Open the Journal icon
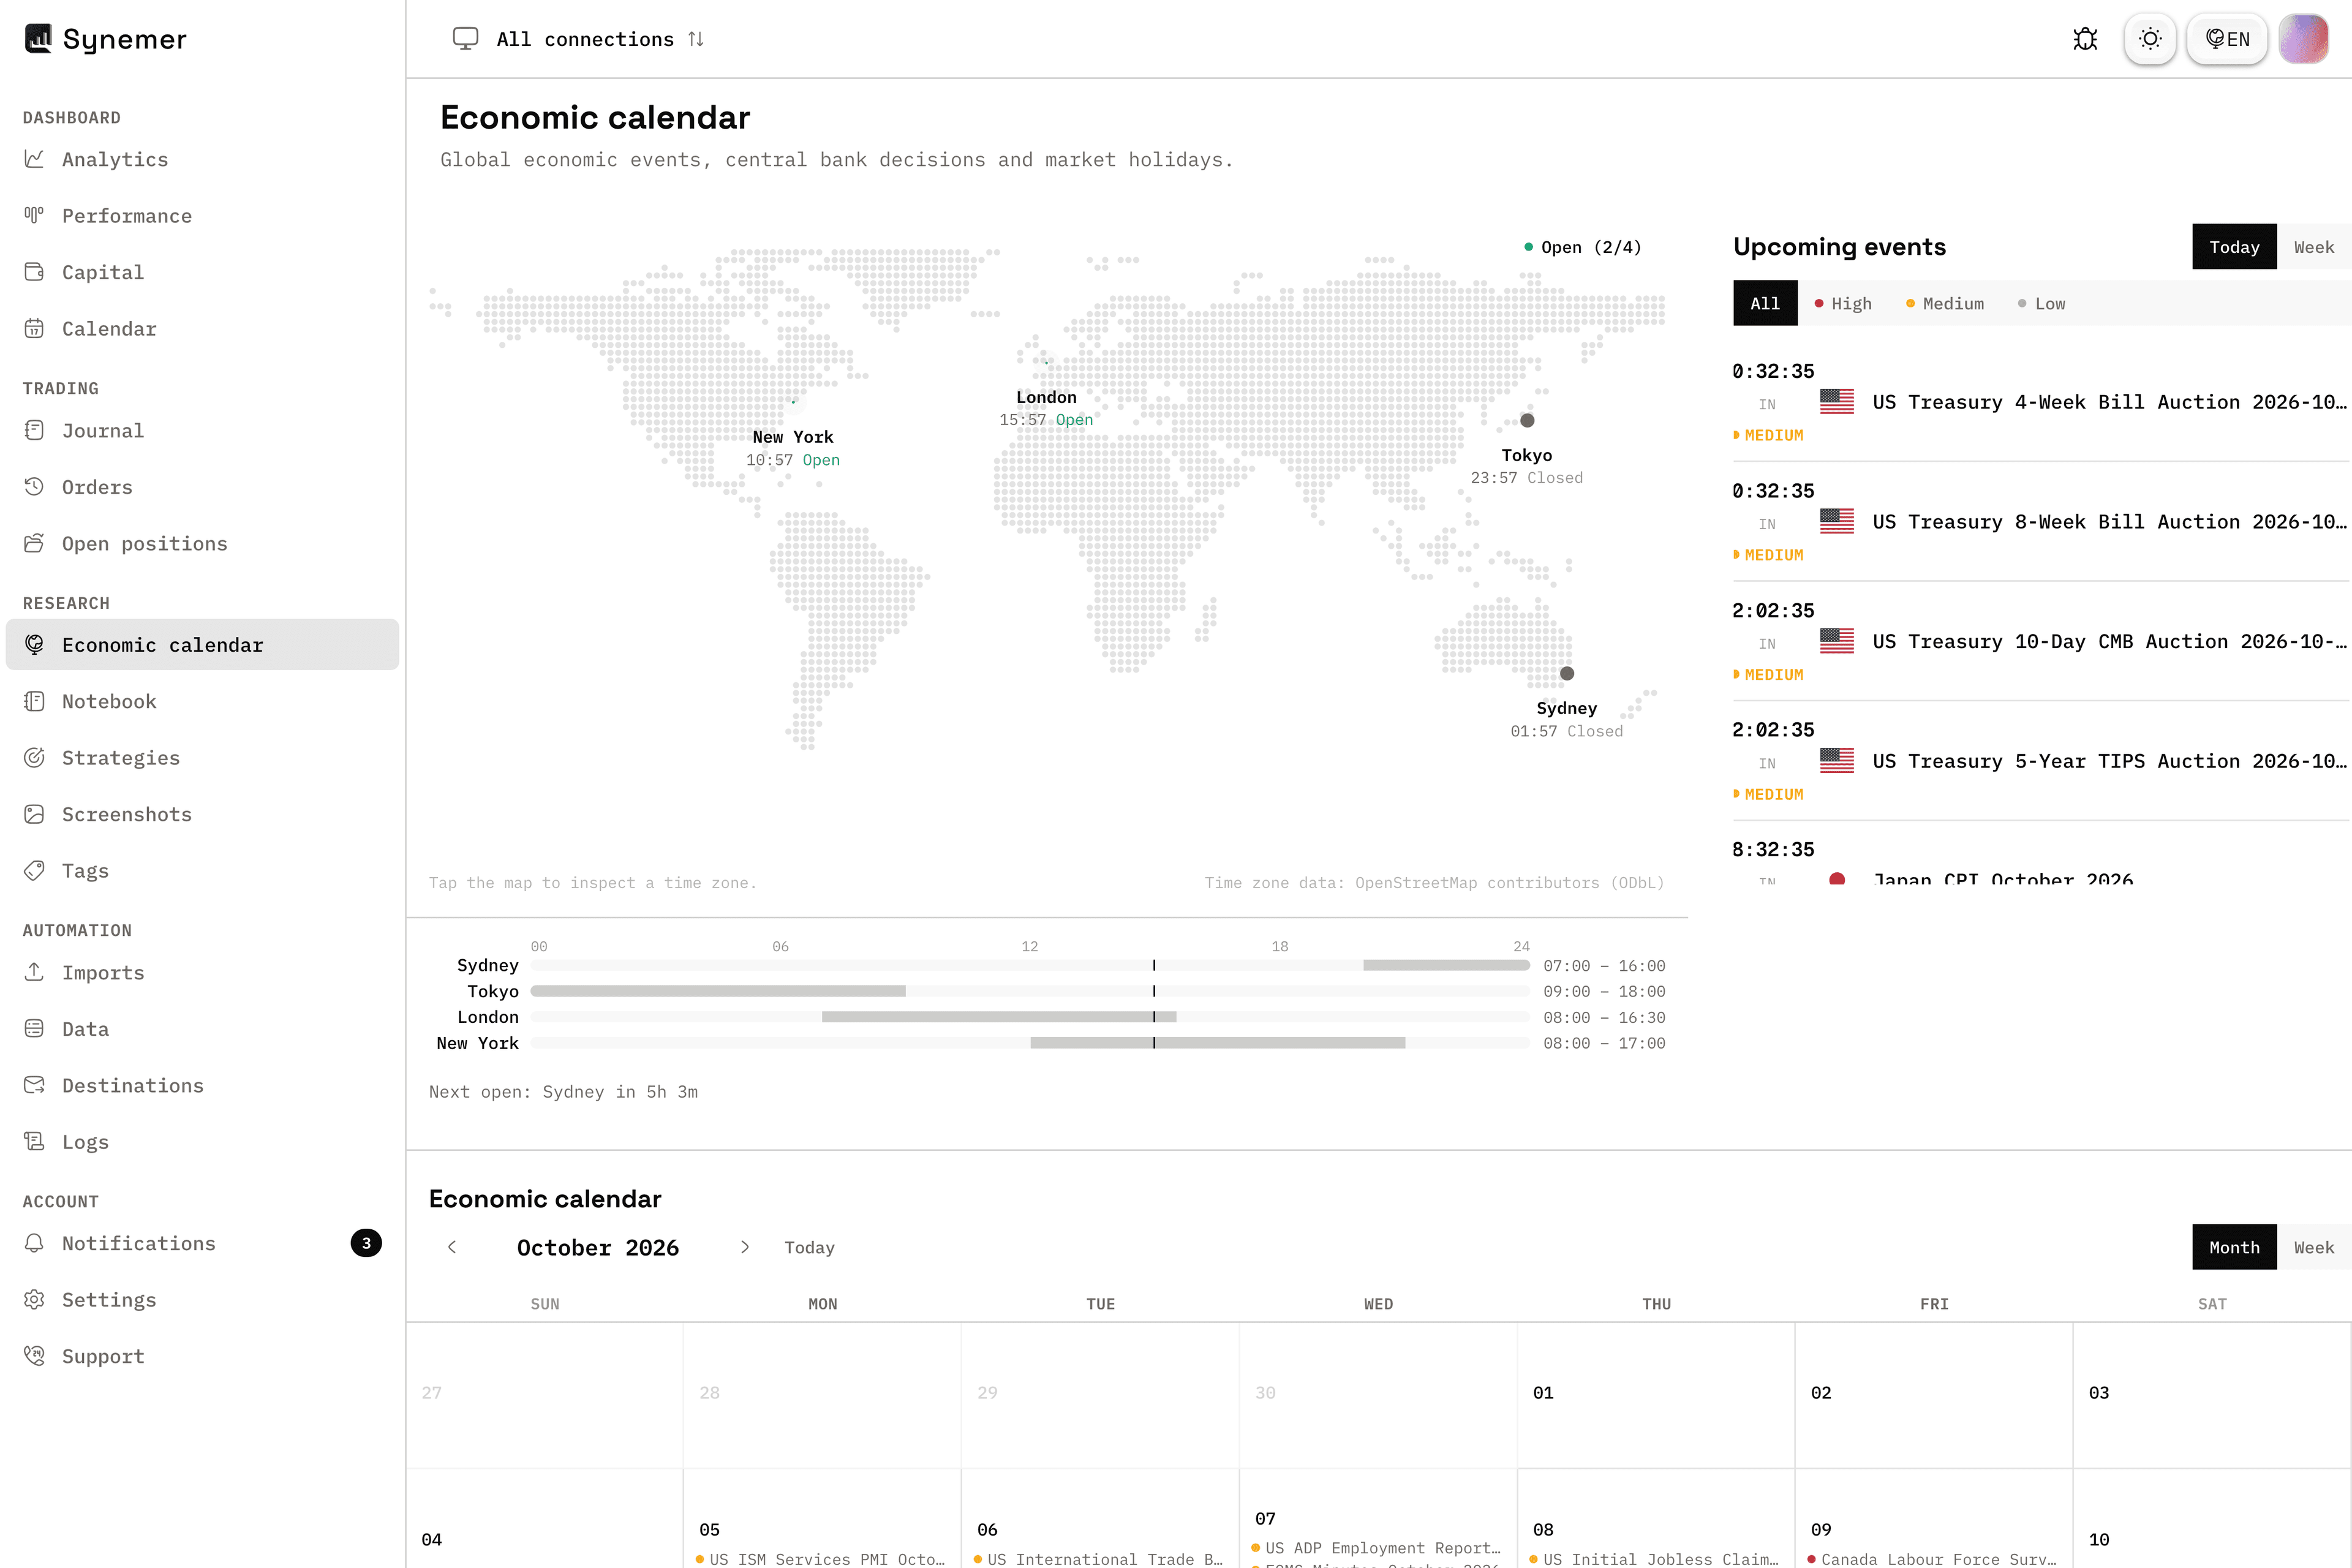 pyautogui.click(x=34, y=430)
